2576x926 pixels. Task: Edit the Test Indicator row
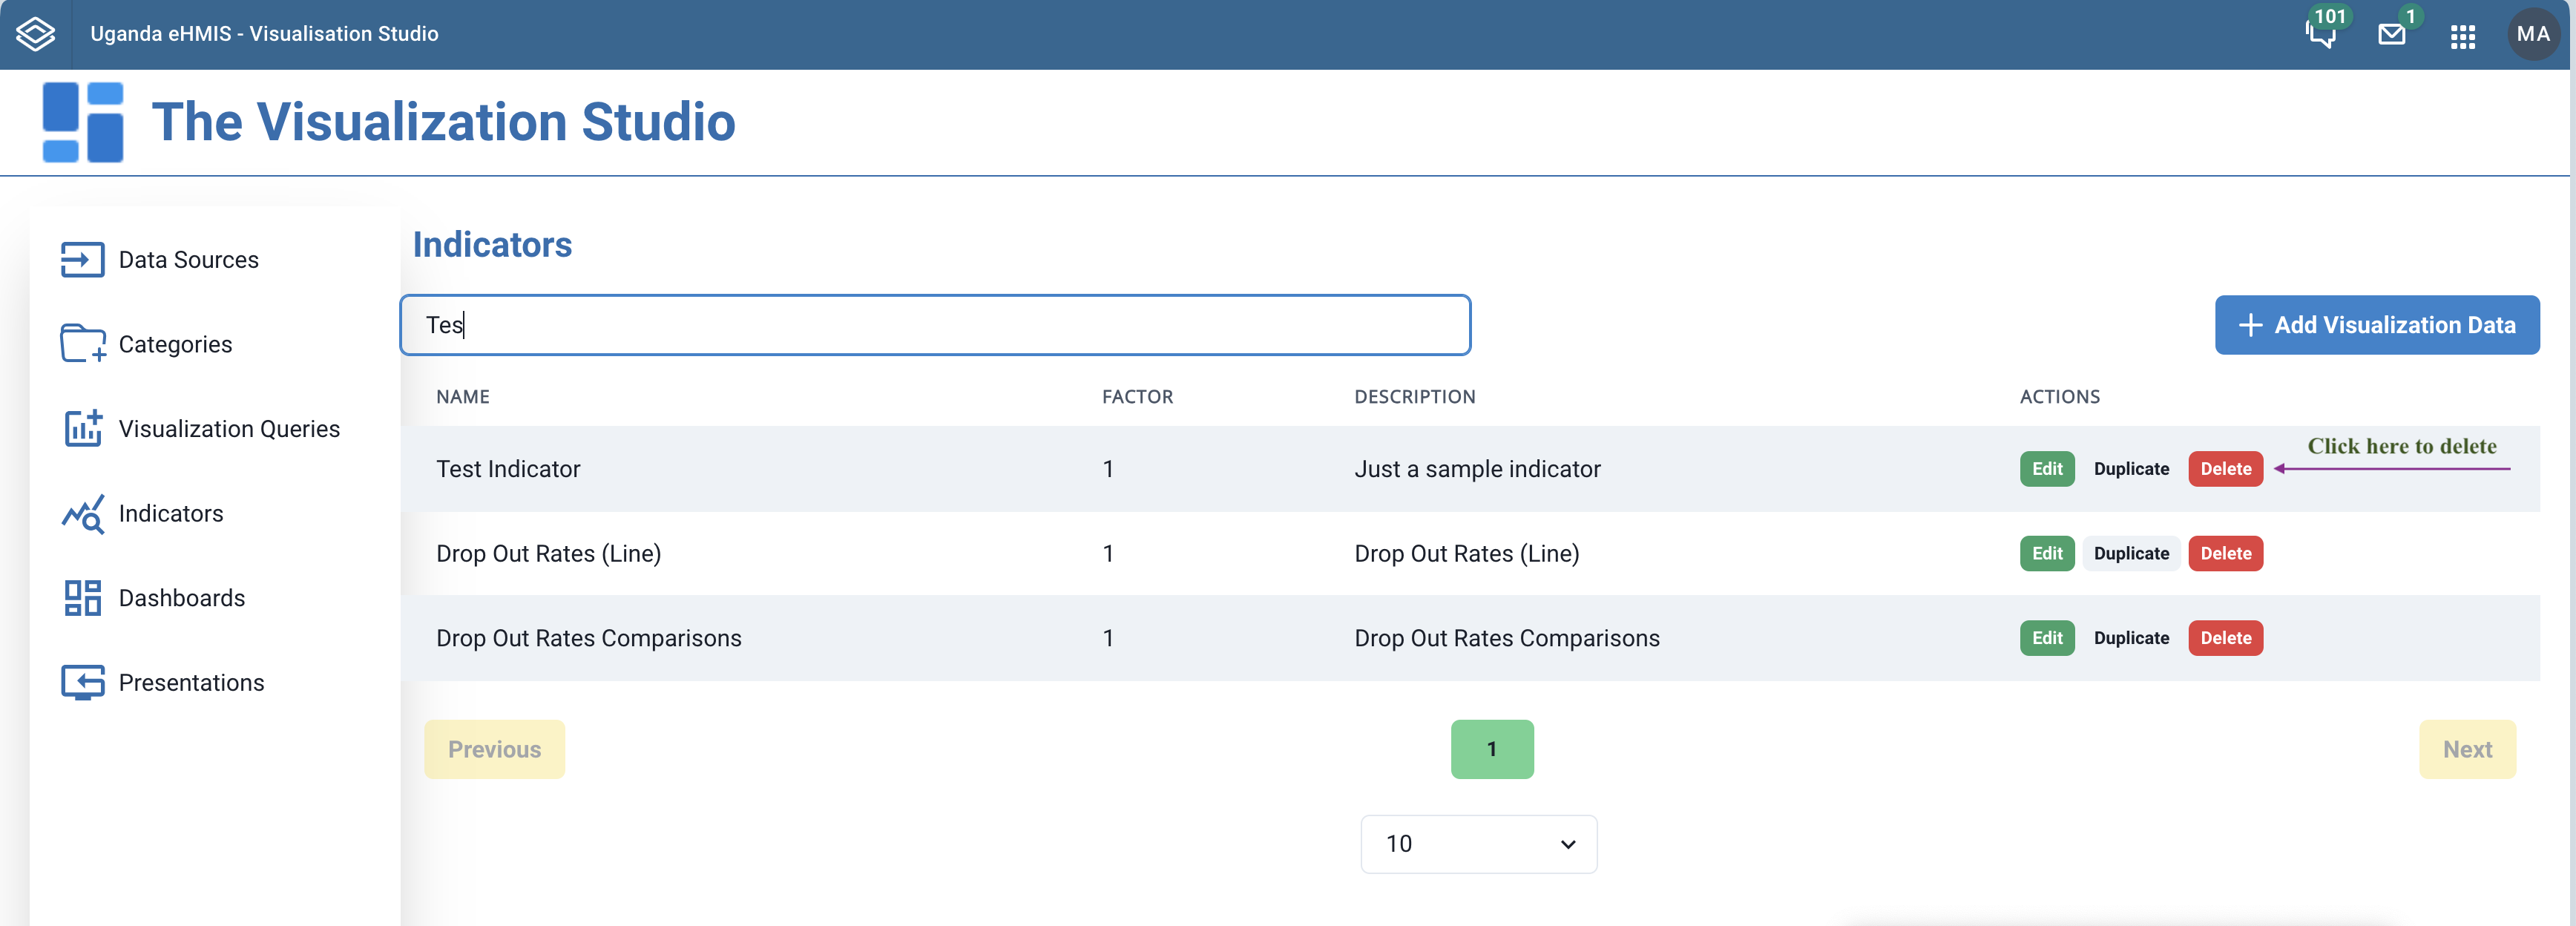tap(2046, 469)
